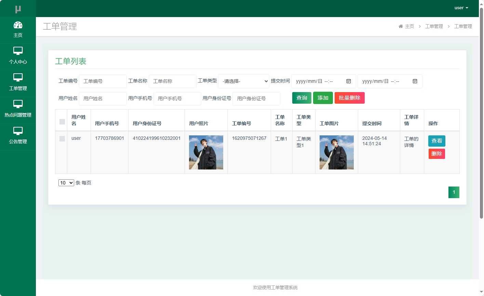
Task: Click the μ logo in the top-left corner
Action: pos(18,8)
